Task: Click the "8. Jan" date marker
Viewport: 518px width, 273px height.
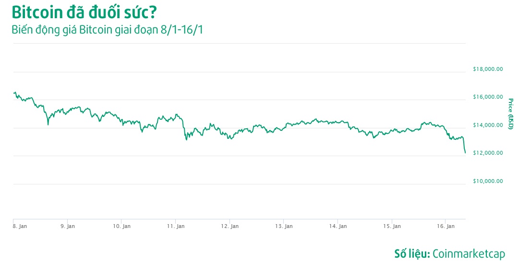Action: click(20, 226)
